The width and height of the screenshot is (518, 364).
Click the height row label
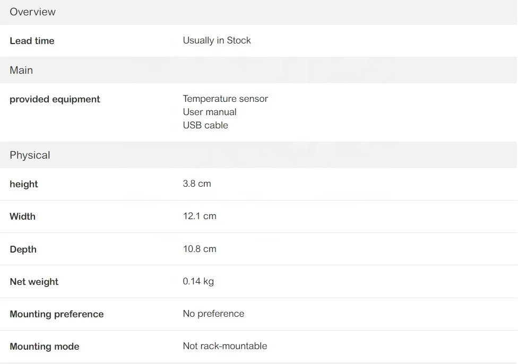pyautogui.click(x=24, y=184)
